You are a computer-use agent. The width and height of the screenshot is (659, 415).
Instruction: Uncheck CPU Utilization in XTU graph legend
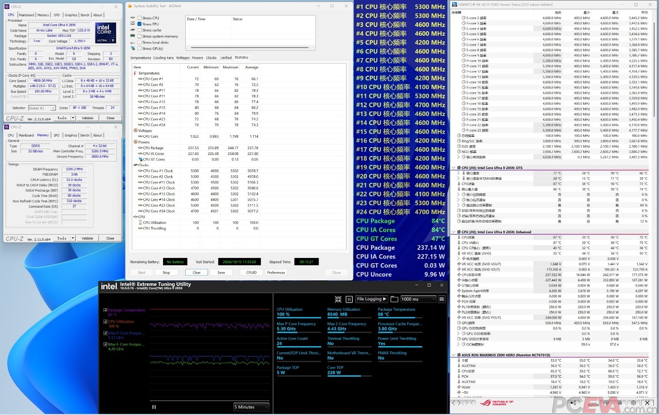pos(105,322)
